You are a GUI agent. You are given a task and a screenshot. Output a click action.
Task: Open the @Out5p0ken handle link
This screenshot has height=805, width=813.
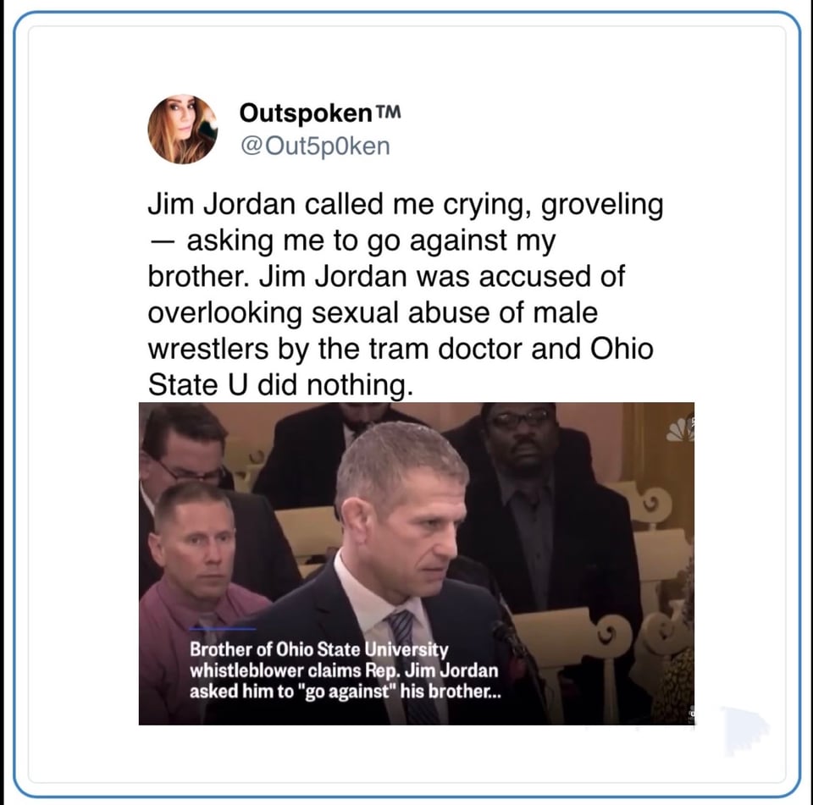pyautogui.click(x=315, y=146)
